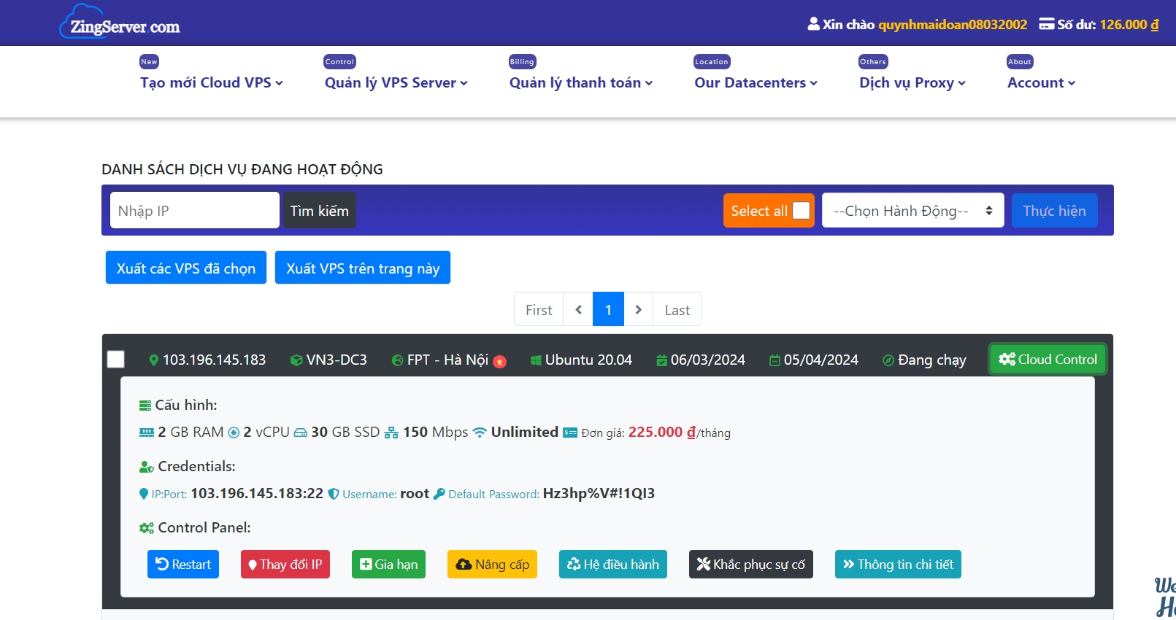Click the location pin icon beside 103.196.145.183
Image resolution: width=1176 pixels, height=620 pixels.
153,360
